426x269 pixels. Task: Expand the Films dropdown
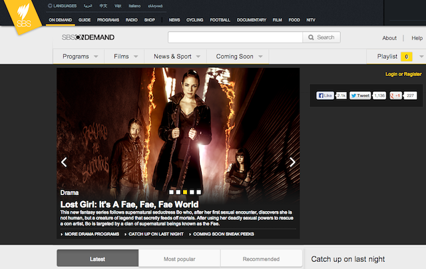[x=124, y=57]
